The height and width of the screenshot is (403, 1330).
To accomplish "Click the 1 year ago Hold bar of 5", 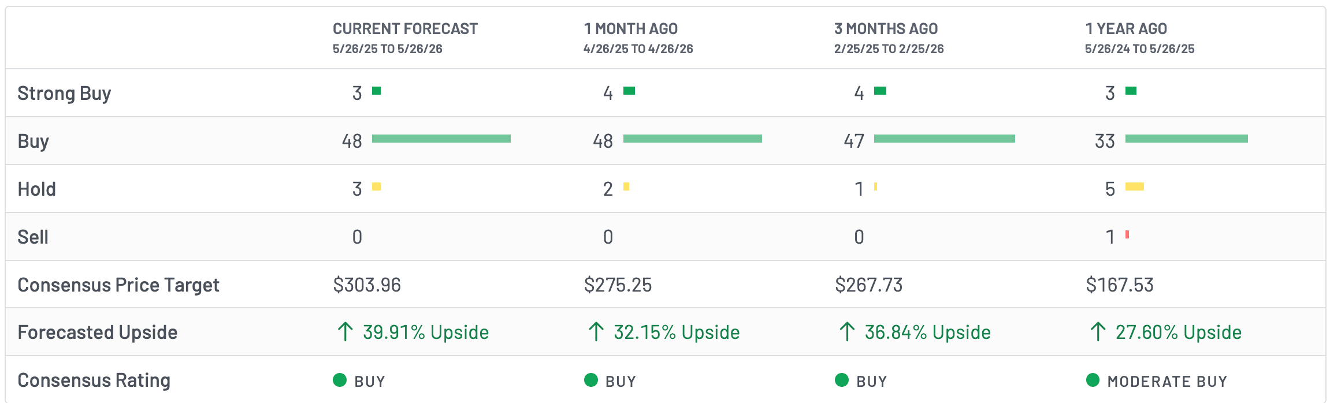I will [1135, 186].
